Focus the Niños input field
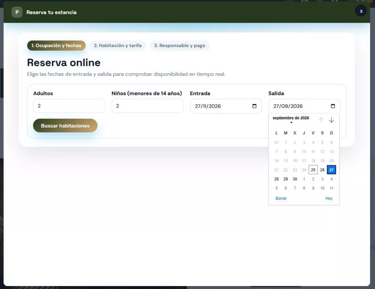The image size is (375, 289). [147, 106]
